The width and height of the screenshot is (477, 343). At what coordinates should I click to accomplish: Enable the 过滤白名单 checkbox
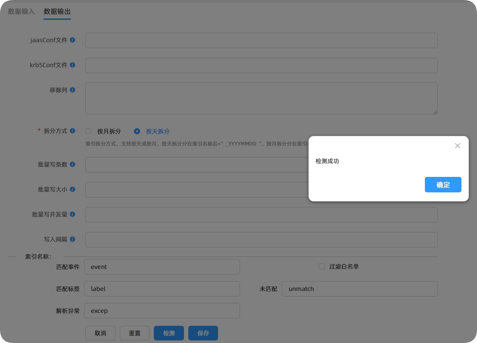point(321,266)
